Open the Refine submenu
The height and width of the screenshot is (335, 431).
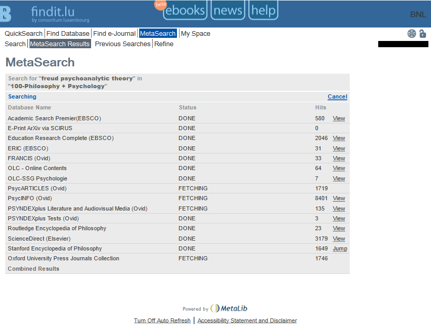click(x=164, y=44)
